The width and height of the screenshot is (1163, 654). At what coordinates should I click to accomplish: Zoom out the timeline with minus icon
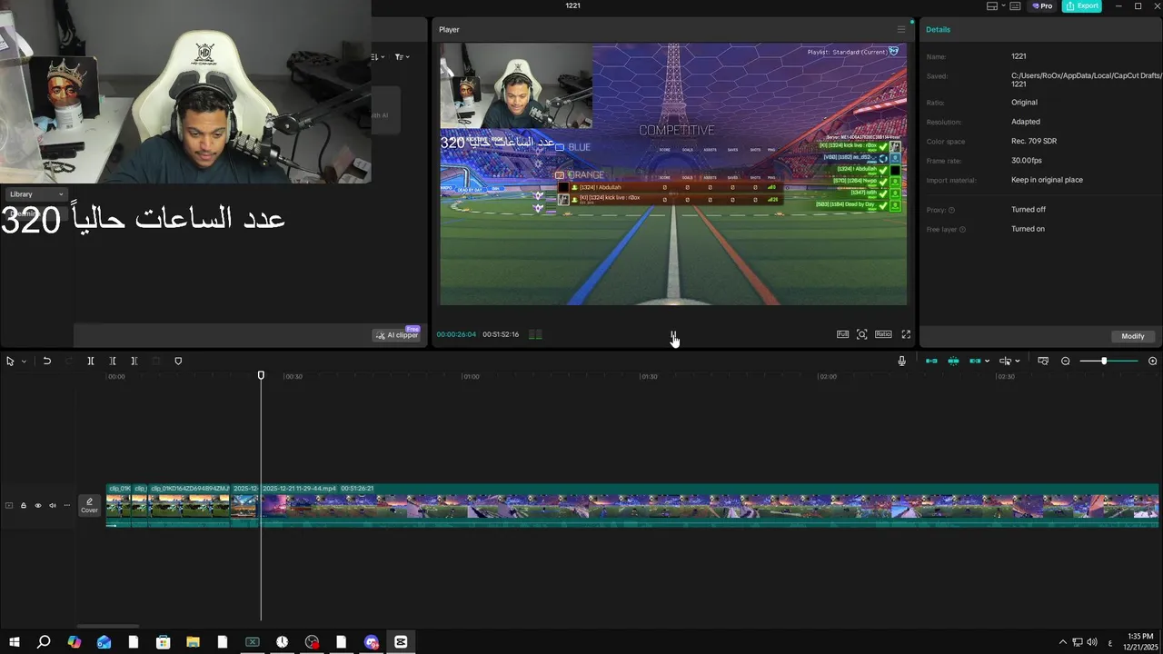(1066, 361)
